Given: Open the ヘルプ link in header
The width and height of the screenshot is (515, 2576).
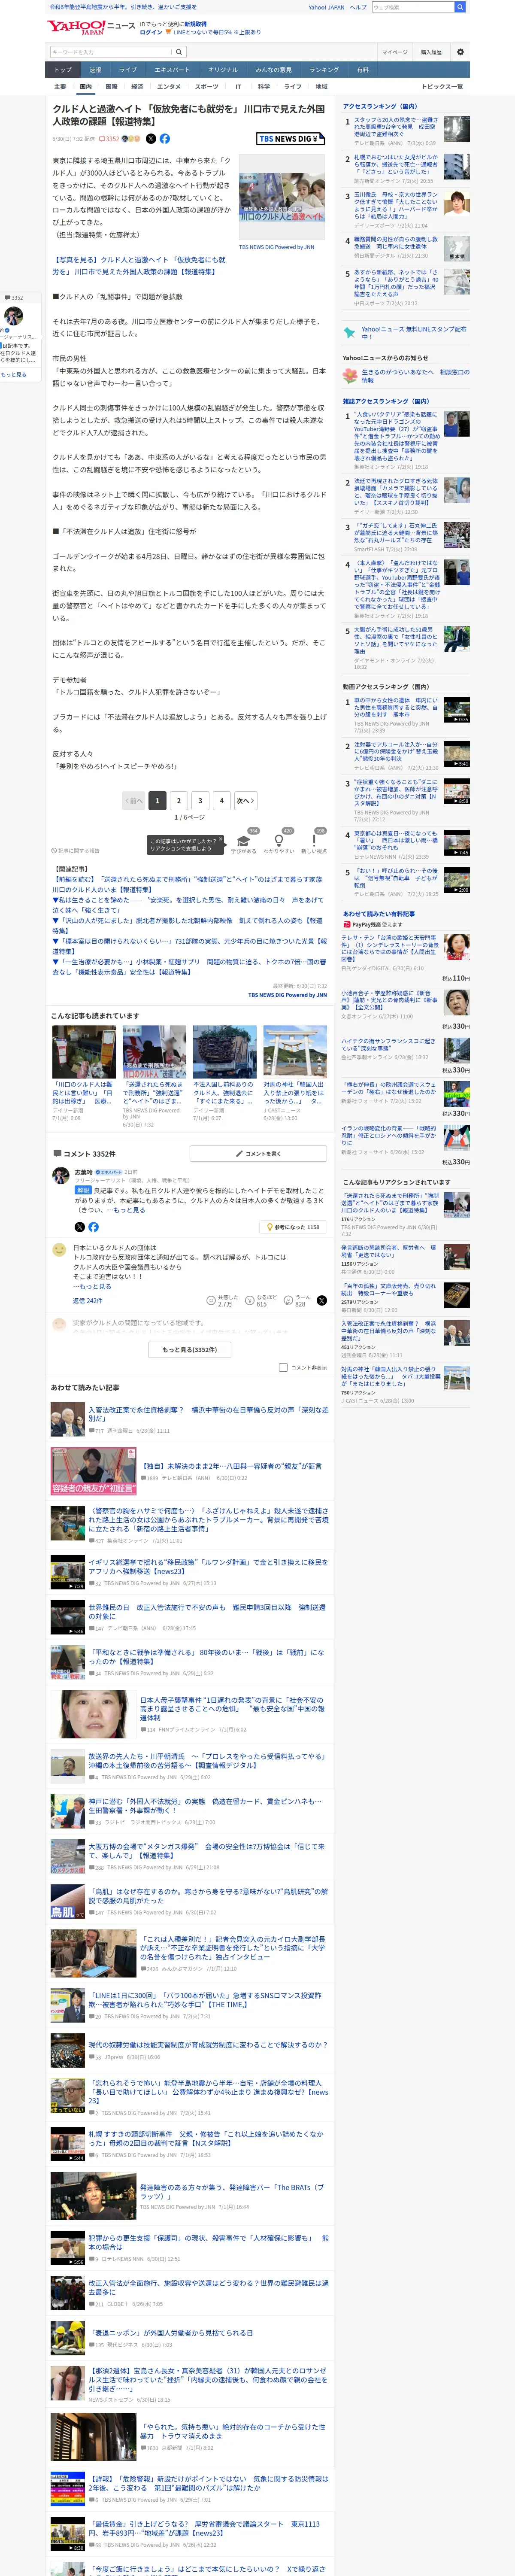Looking at the screenshot, I should tap(357, 7).
